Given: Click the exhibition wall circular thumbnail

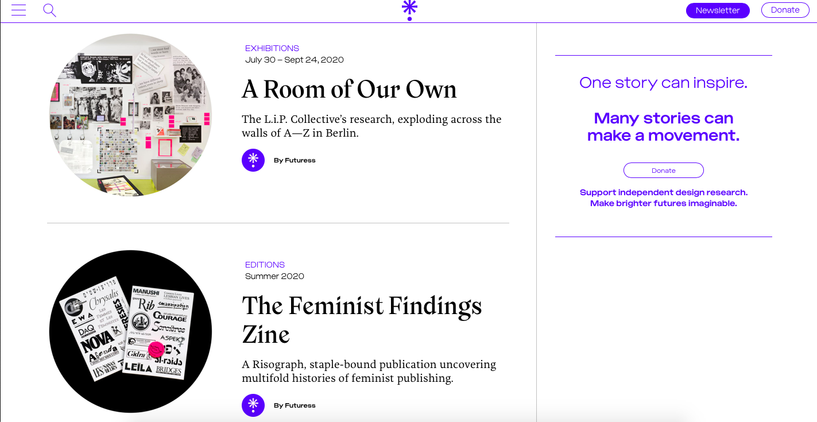Looking at the screenshot, I should [x=130, y=115].
